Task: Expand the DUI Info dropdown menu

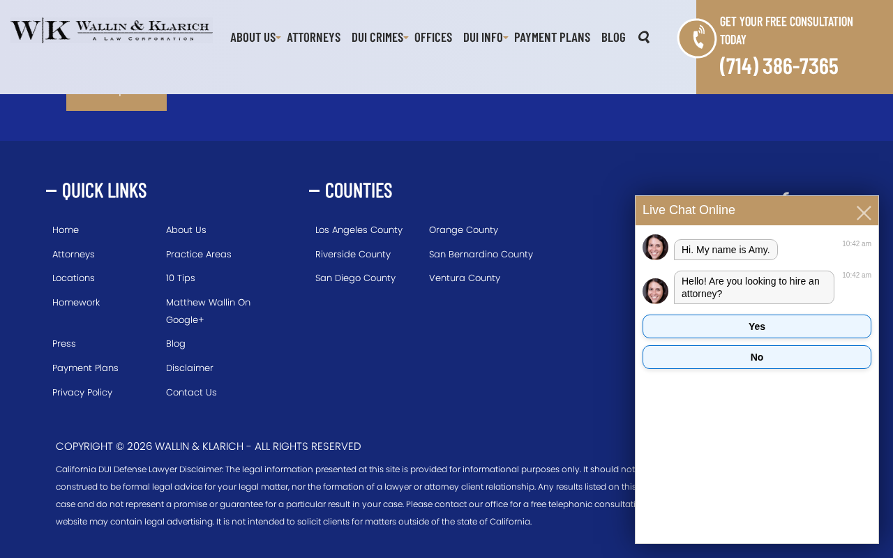Action: coord(506,38)
